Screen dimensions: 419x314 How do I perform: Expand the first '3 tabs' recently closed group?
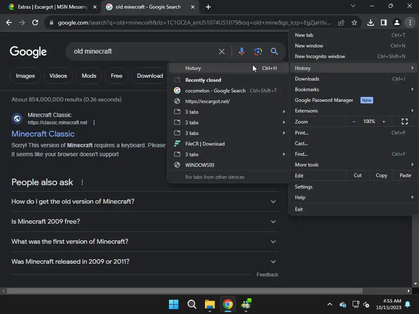[x=229, y=112]
